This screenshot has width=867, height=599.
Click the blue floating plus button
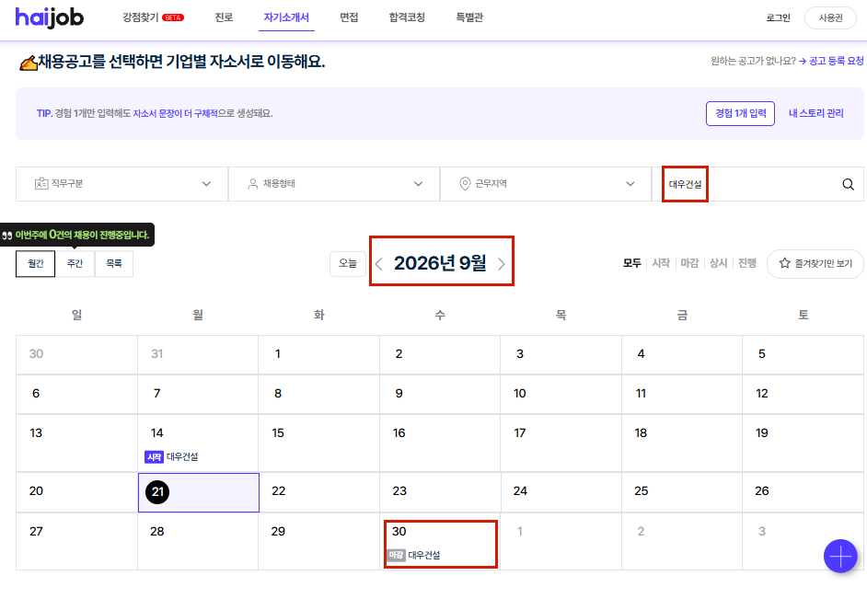coord(840,556)
